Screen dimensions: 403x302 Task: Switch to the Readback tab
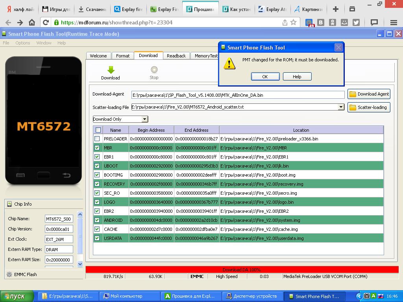pyautogui.click(x=176, y=56)
